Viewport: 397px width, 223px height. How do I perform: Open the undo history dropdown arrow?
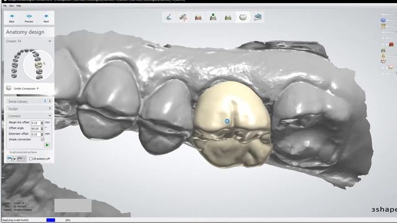pos(14,159)
